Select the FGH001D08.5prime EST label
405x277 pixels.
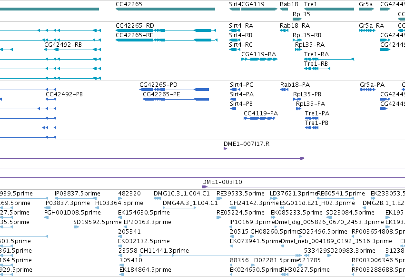(x=73, y=213)
